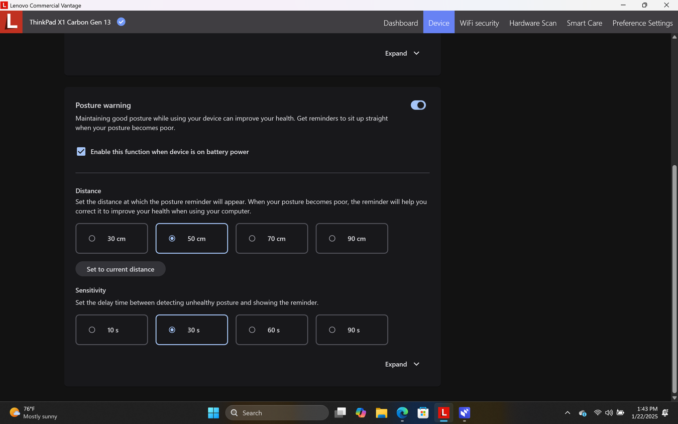This screenshot has height=424, width=678.
Task: Click the Posture warning heading
Action: tap(103, 105)
